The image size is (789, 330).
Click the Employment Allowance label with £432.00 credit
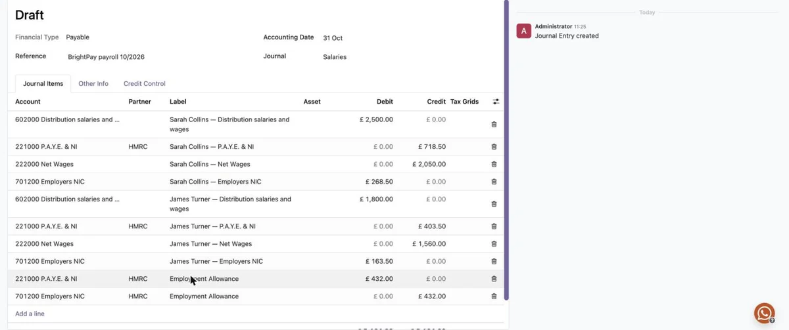point(204,297)
